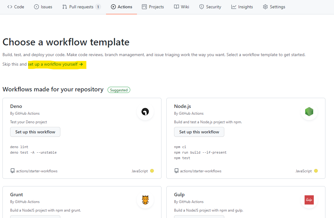Click the Node.js green hexagon logo
This screenshot has width=334, height=218.
tap(309, 112)
